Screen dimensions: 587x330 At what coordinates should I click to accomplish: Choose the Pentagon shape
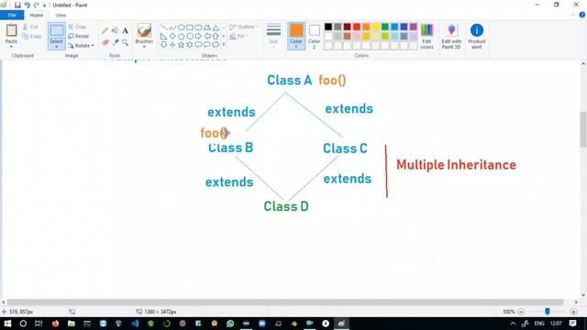tap(182, 37)
